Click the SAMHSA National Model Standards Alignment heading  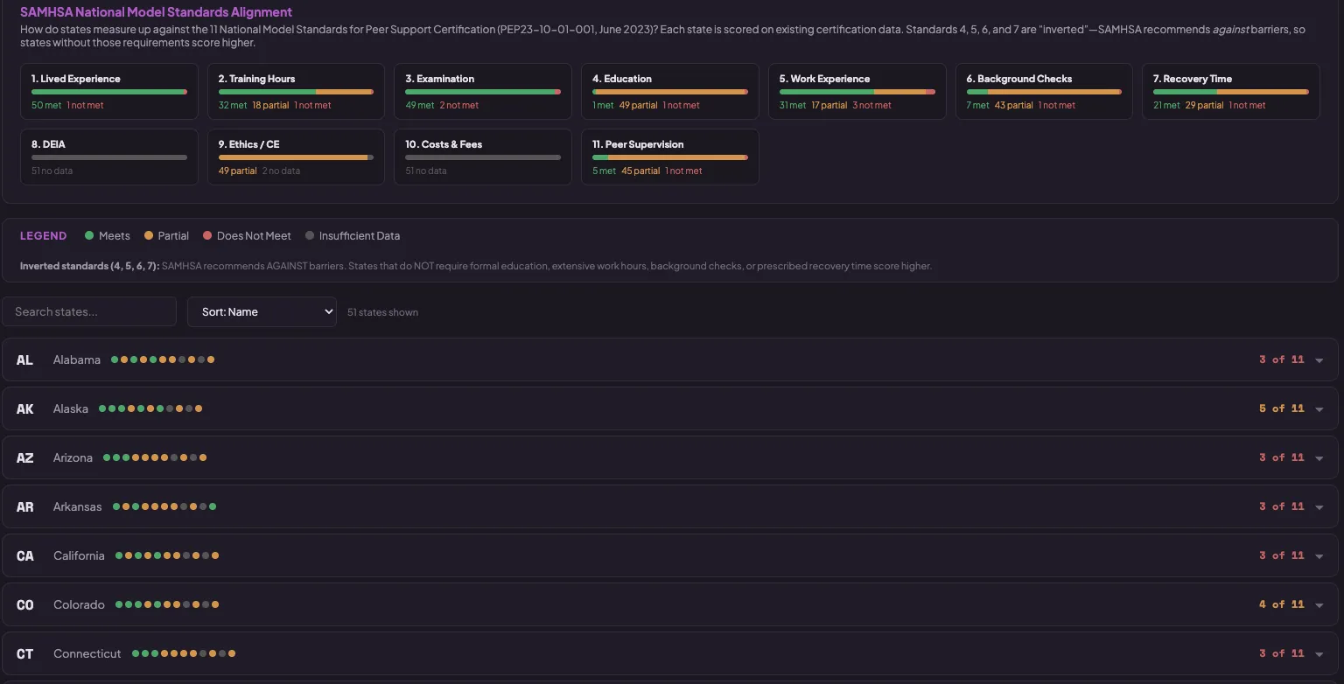[156, 12]
